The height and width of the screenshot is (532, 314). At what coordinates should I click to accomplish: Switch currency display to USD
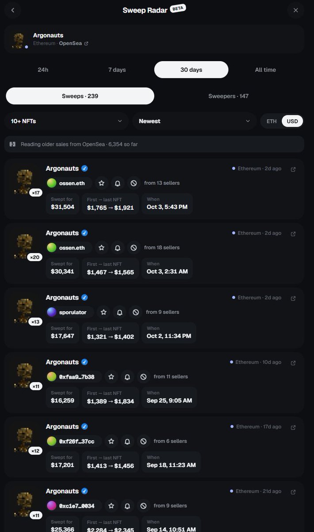[292, 121]
